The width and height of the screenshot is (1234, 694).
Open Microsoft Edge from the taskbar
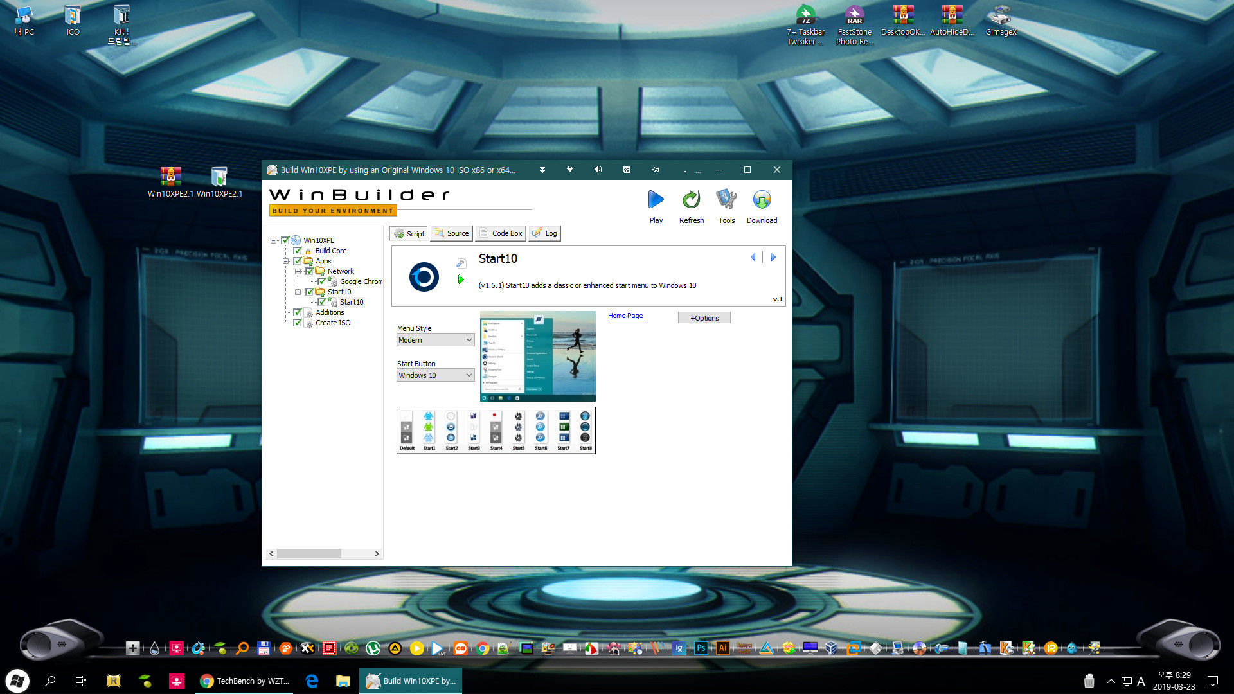click(x=312, y=681)
